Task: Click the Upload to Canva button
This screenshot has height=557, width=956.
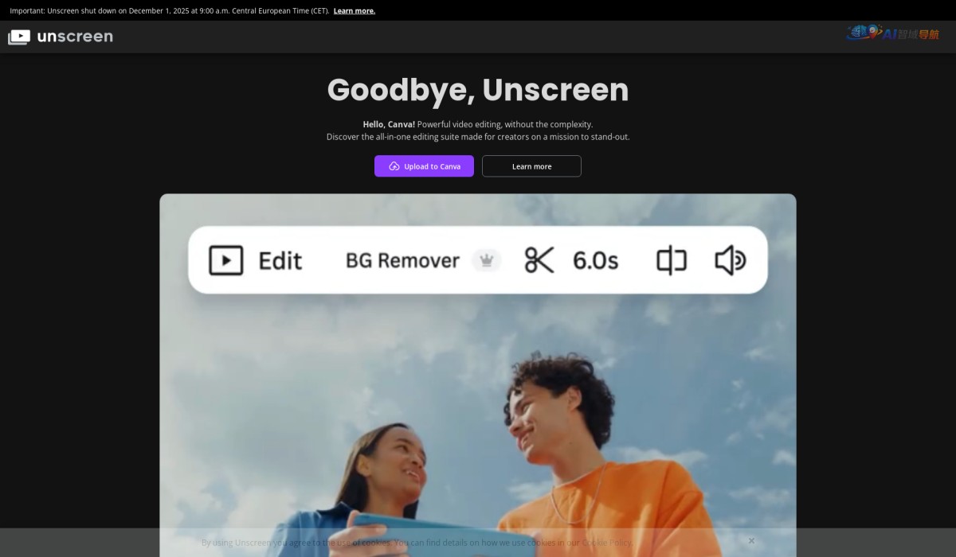Action: [424, 166]
